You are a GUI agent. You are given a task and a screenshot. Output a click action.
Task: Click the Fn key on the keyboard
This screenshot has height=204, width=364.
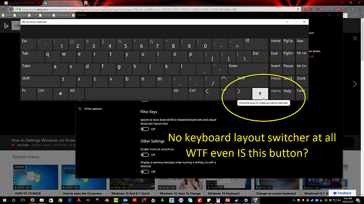29,94
